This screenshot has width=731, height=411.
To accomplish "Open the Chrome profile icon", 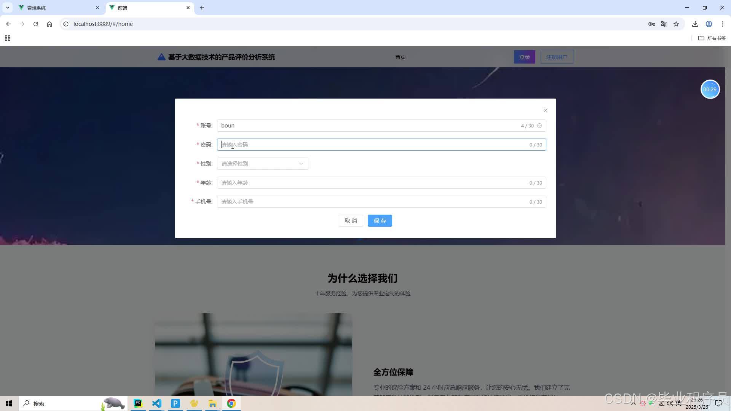I will pos(709,24).
